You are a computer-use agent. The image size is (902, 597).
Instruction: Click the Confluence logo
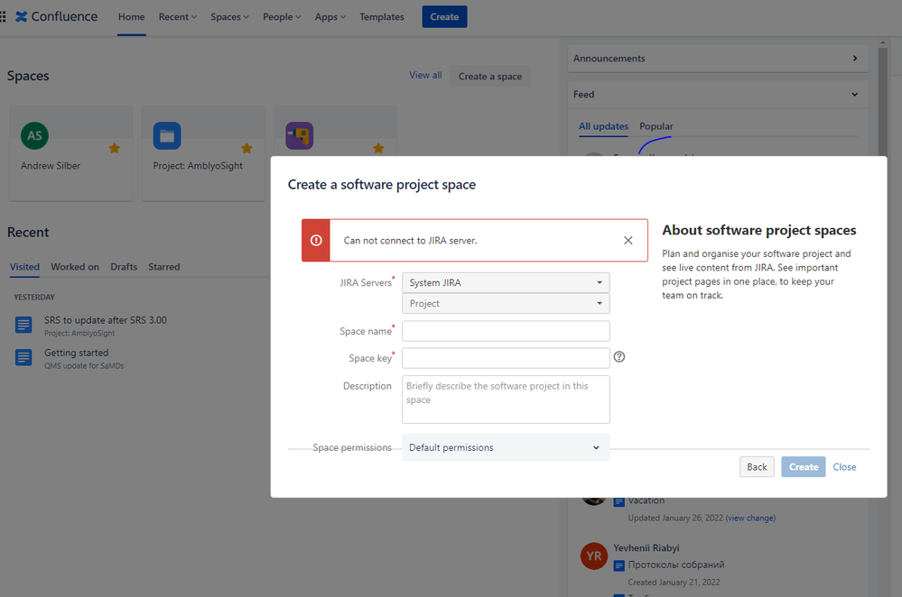click(x=56, y=16)
